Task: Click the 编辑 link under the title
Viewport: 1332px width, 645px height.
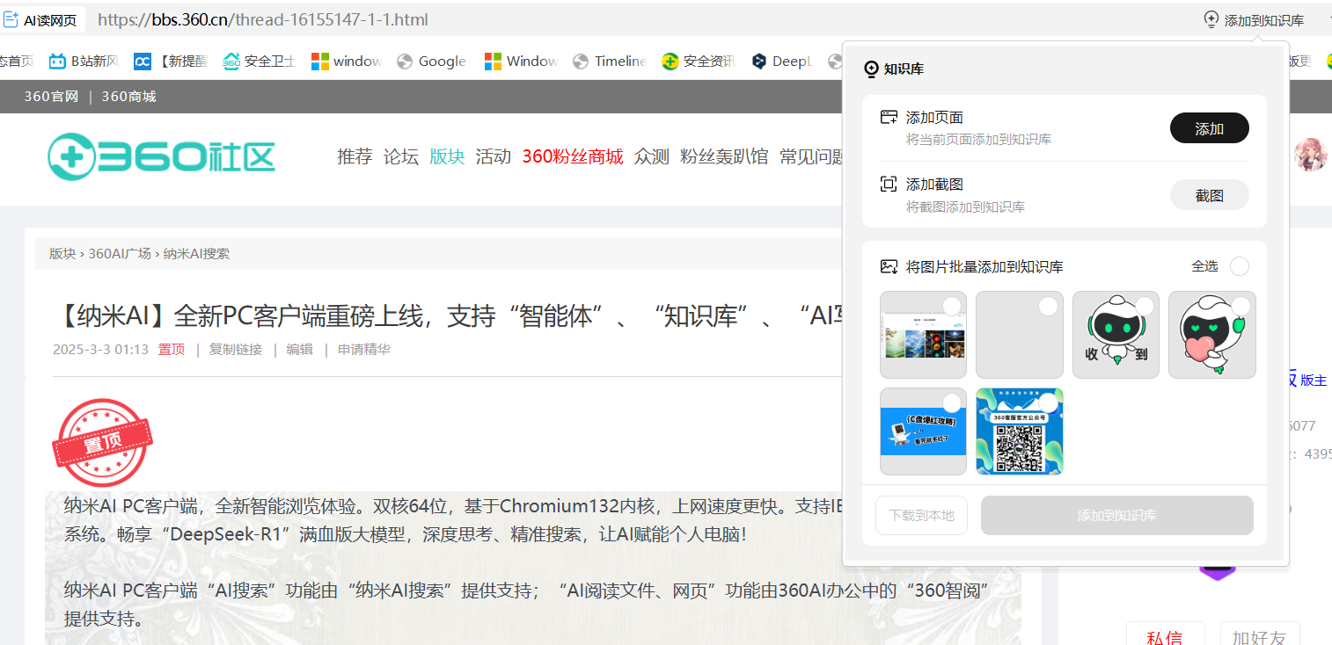Action: coord(299,349)
